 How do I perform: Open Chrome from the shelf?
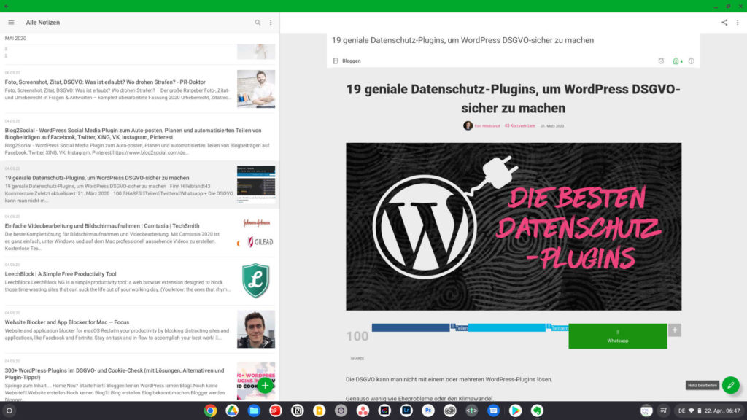[210, 411]
